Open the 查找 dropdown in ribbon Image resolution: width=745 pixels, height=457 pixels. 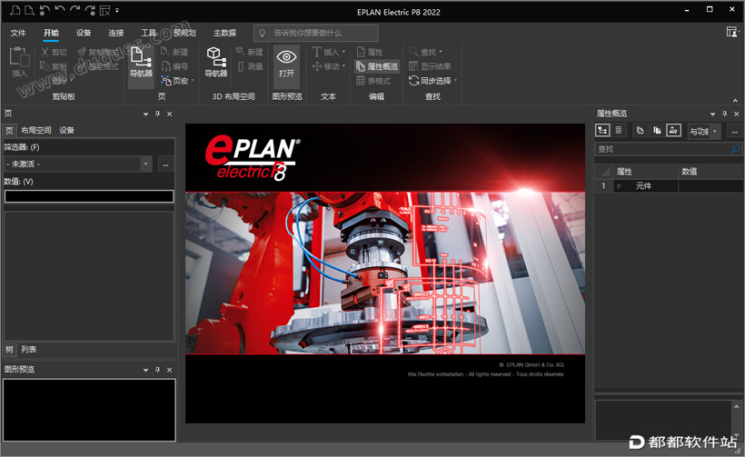coord(441,52)
